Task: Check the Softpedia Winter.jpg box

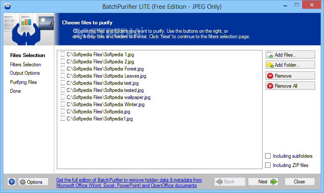Action: [x=63, y=104]
